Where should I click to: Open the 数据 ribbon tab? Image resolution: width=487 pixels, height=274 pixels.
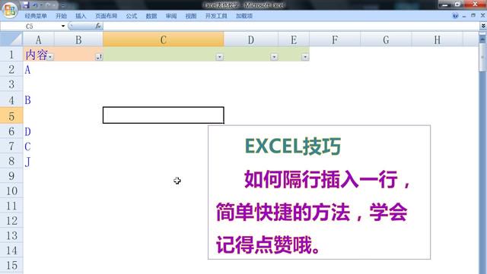151,16
